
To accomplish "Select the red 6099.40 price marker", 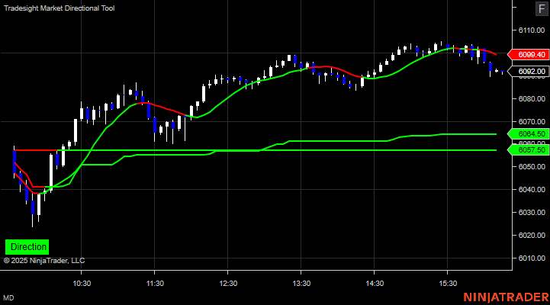I will coord(529,55).
